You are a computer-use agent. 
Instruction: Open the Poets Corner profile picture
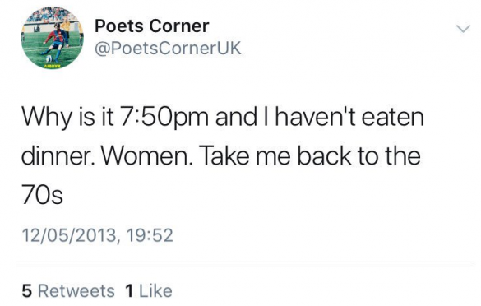[x=52, y=38]
